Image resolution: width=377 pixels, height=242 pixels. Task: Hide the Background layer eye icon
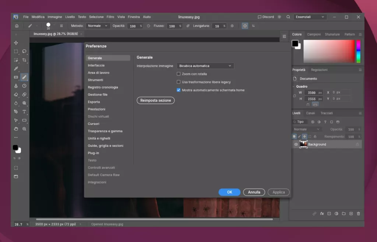tap(296, 144)
